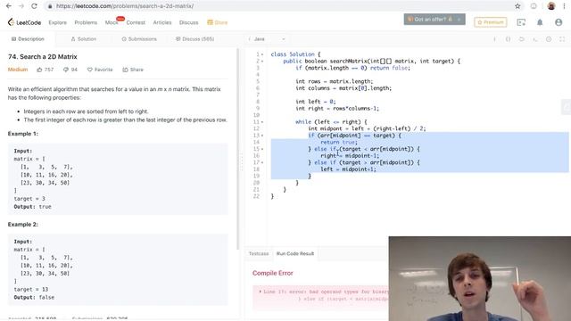Select the Run Code Result tab
This screenshot has width=571, height=321.
pos(295,253)
